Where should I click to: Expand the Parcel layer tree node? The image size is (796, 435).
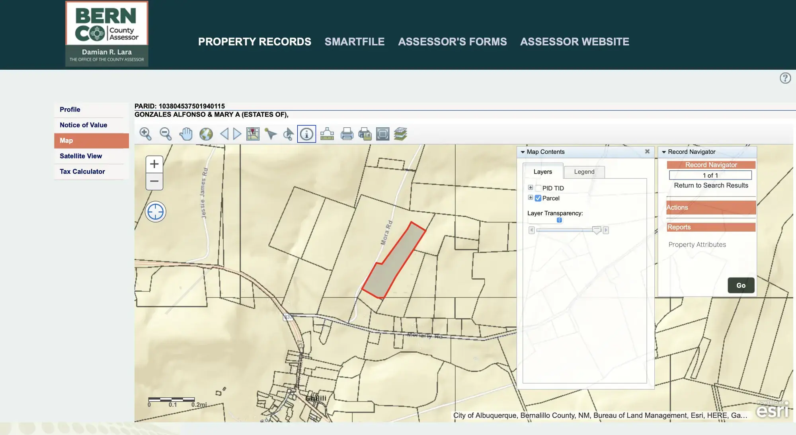tap(531, 197)
